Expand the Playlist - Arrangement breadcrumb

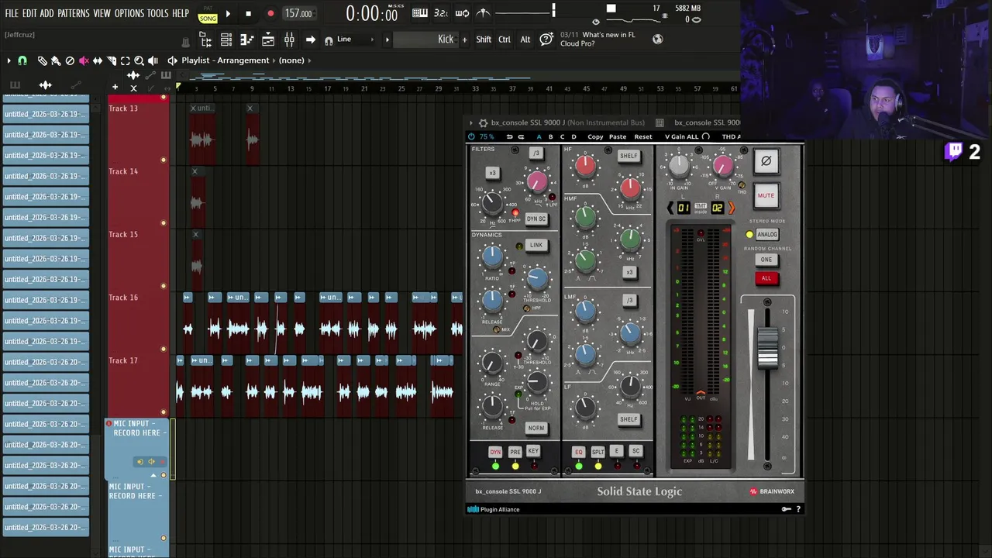coord(226,60)
